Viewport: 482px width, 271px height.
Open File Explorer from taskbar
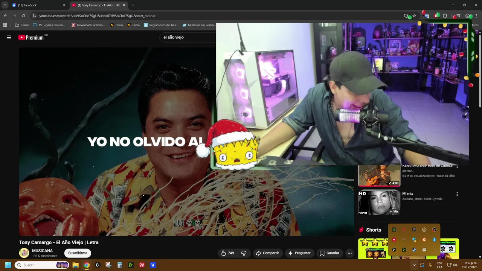tap(75, 265)
